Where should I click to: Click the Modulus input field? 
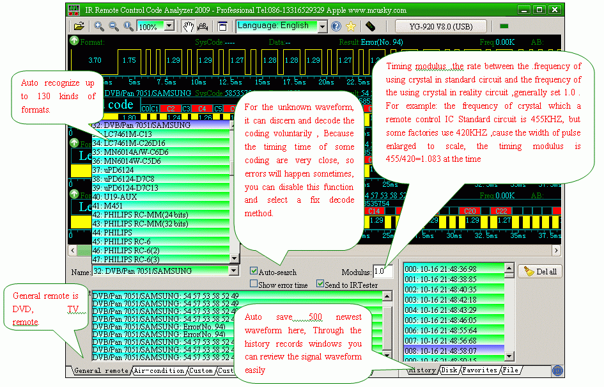click(383, 271)
